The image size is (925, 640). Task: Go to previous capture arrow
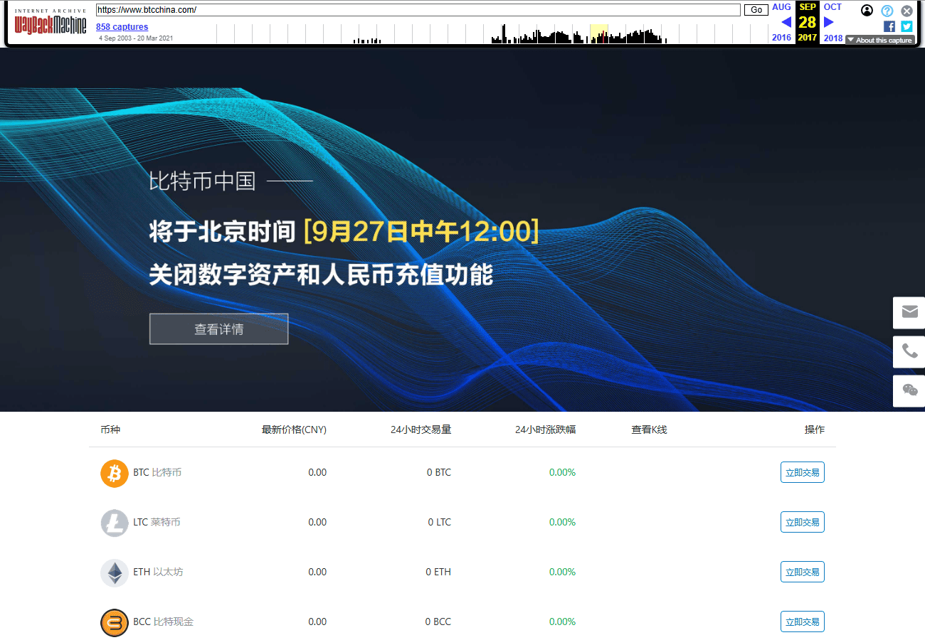[786, 22]
